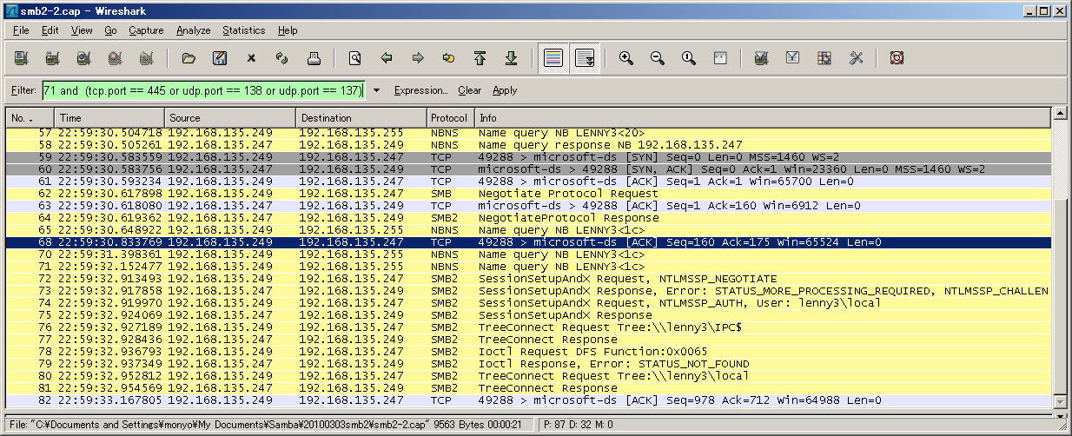The width and height of the screenshot is (1072, 436).
Task: Open help lifebuoy icon
Action: pyautogui.click(x=897, y=58)
